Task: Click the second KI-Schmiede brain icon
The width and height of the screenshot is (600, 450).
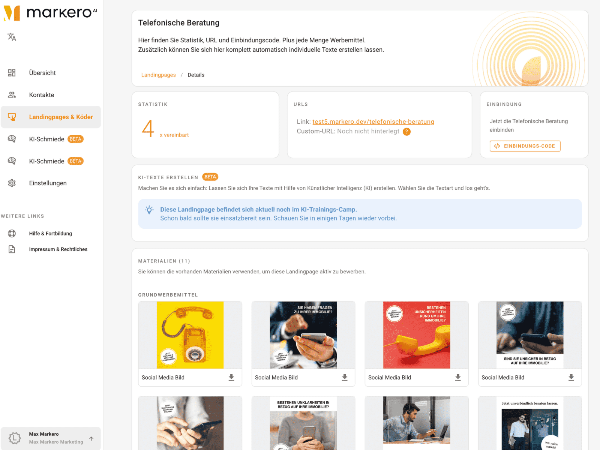Action: [12, 161]
